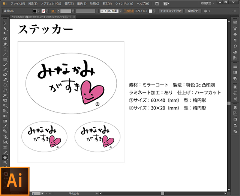Select the Mesh tool

[x=5, y=116]
